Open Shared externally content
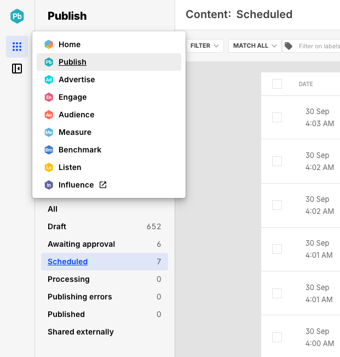340x357 pixels. [x=105, y=332]
